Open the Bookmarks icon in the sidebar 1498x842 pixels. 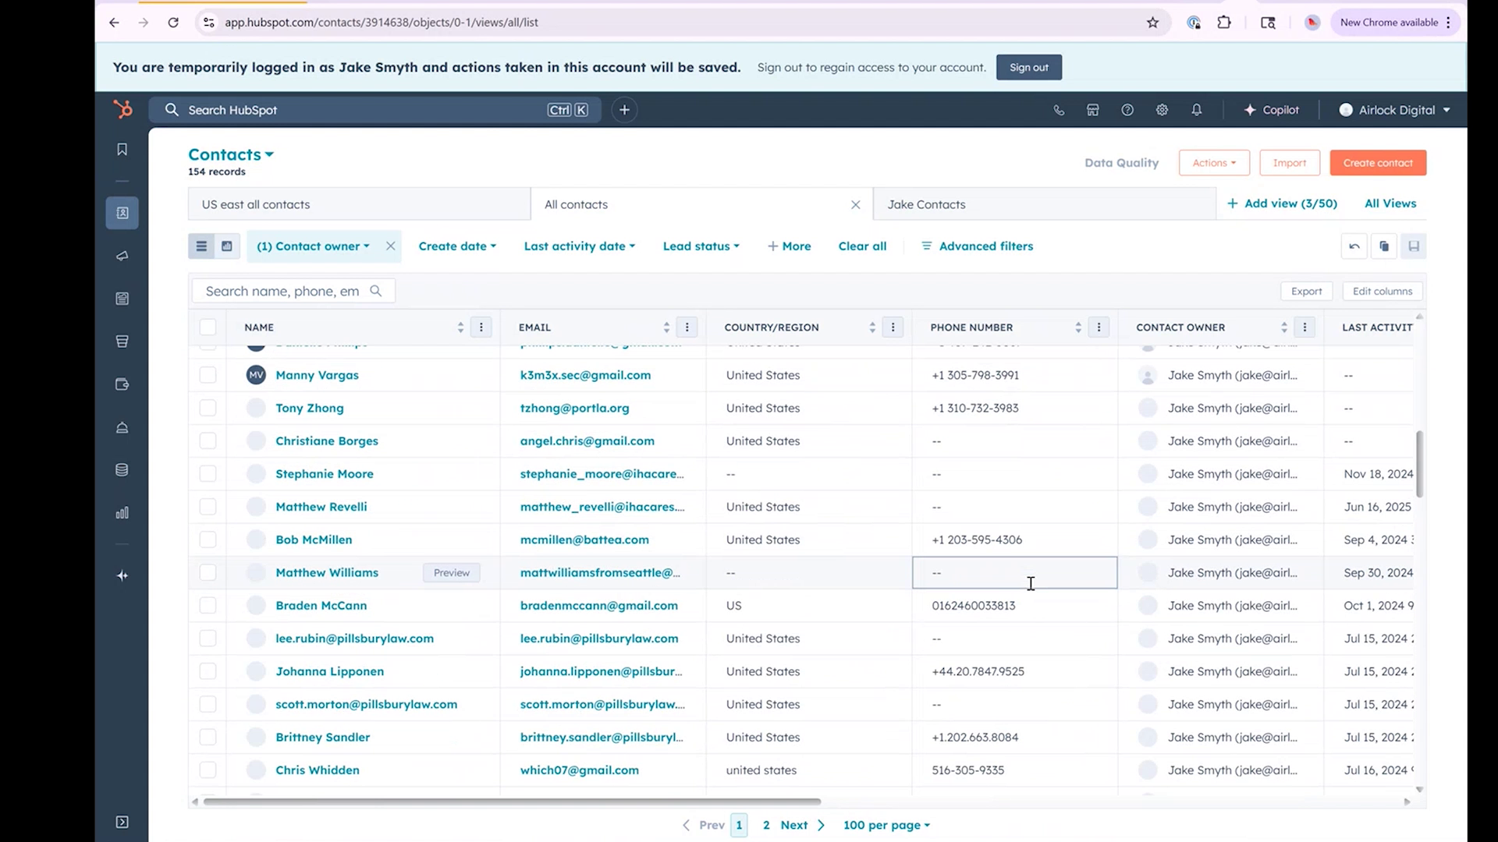122,149
